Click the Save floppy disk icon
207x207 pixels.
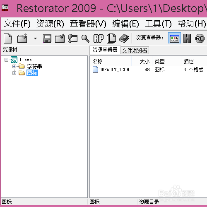click(47, 39)
